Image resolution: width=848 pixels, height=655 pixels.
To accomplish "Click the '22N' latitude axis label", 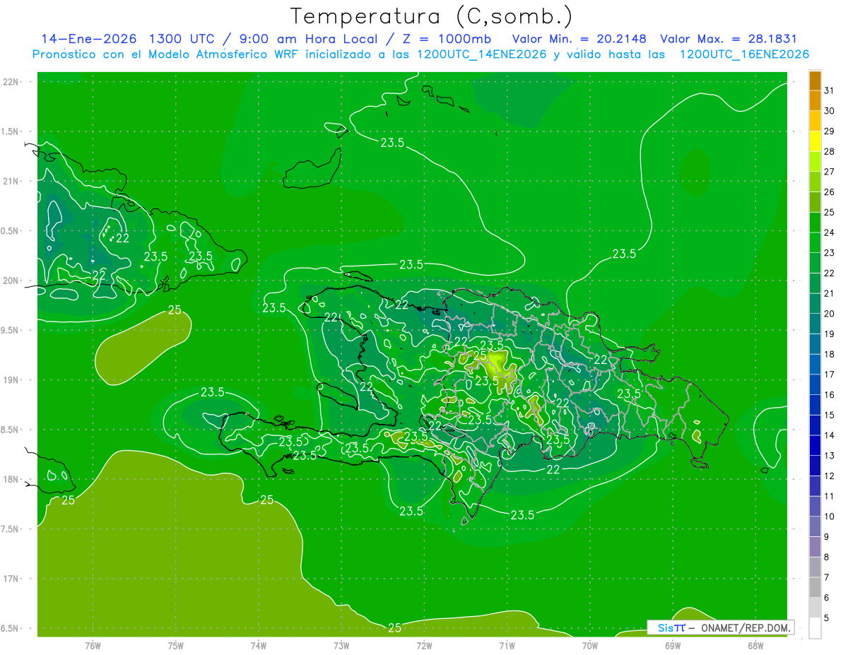I will pos(12,82).
